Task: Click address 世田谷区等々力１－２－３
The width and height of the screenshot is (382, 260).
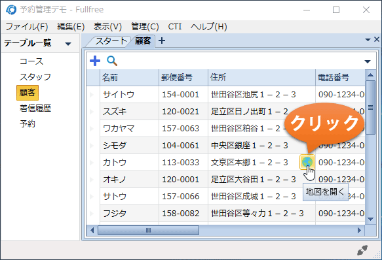Action: [258, 214]
